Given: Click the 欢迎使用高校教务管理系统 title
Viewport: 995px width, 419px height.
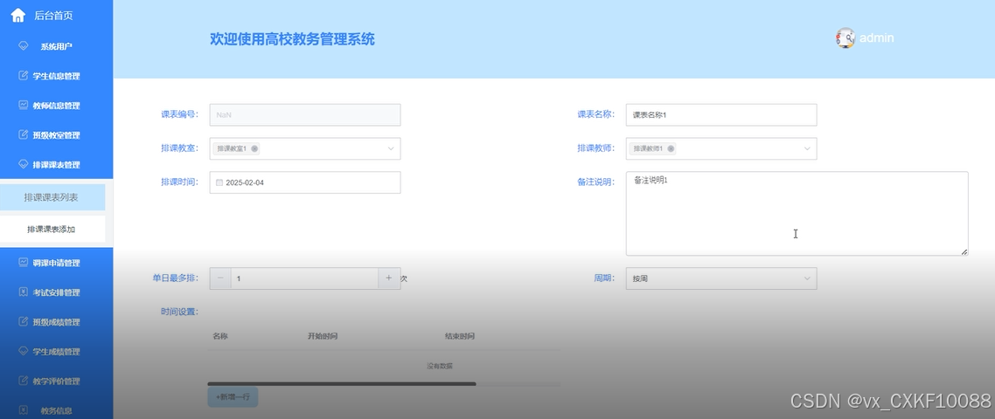Looking at the screenshot, I should 293,39.
